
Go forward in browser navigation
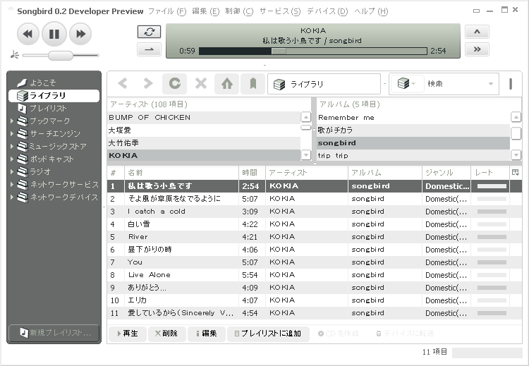148,83
